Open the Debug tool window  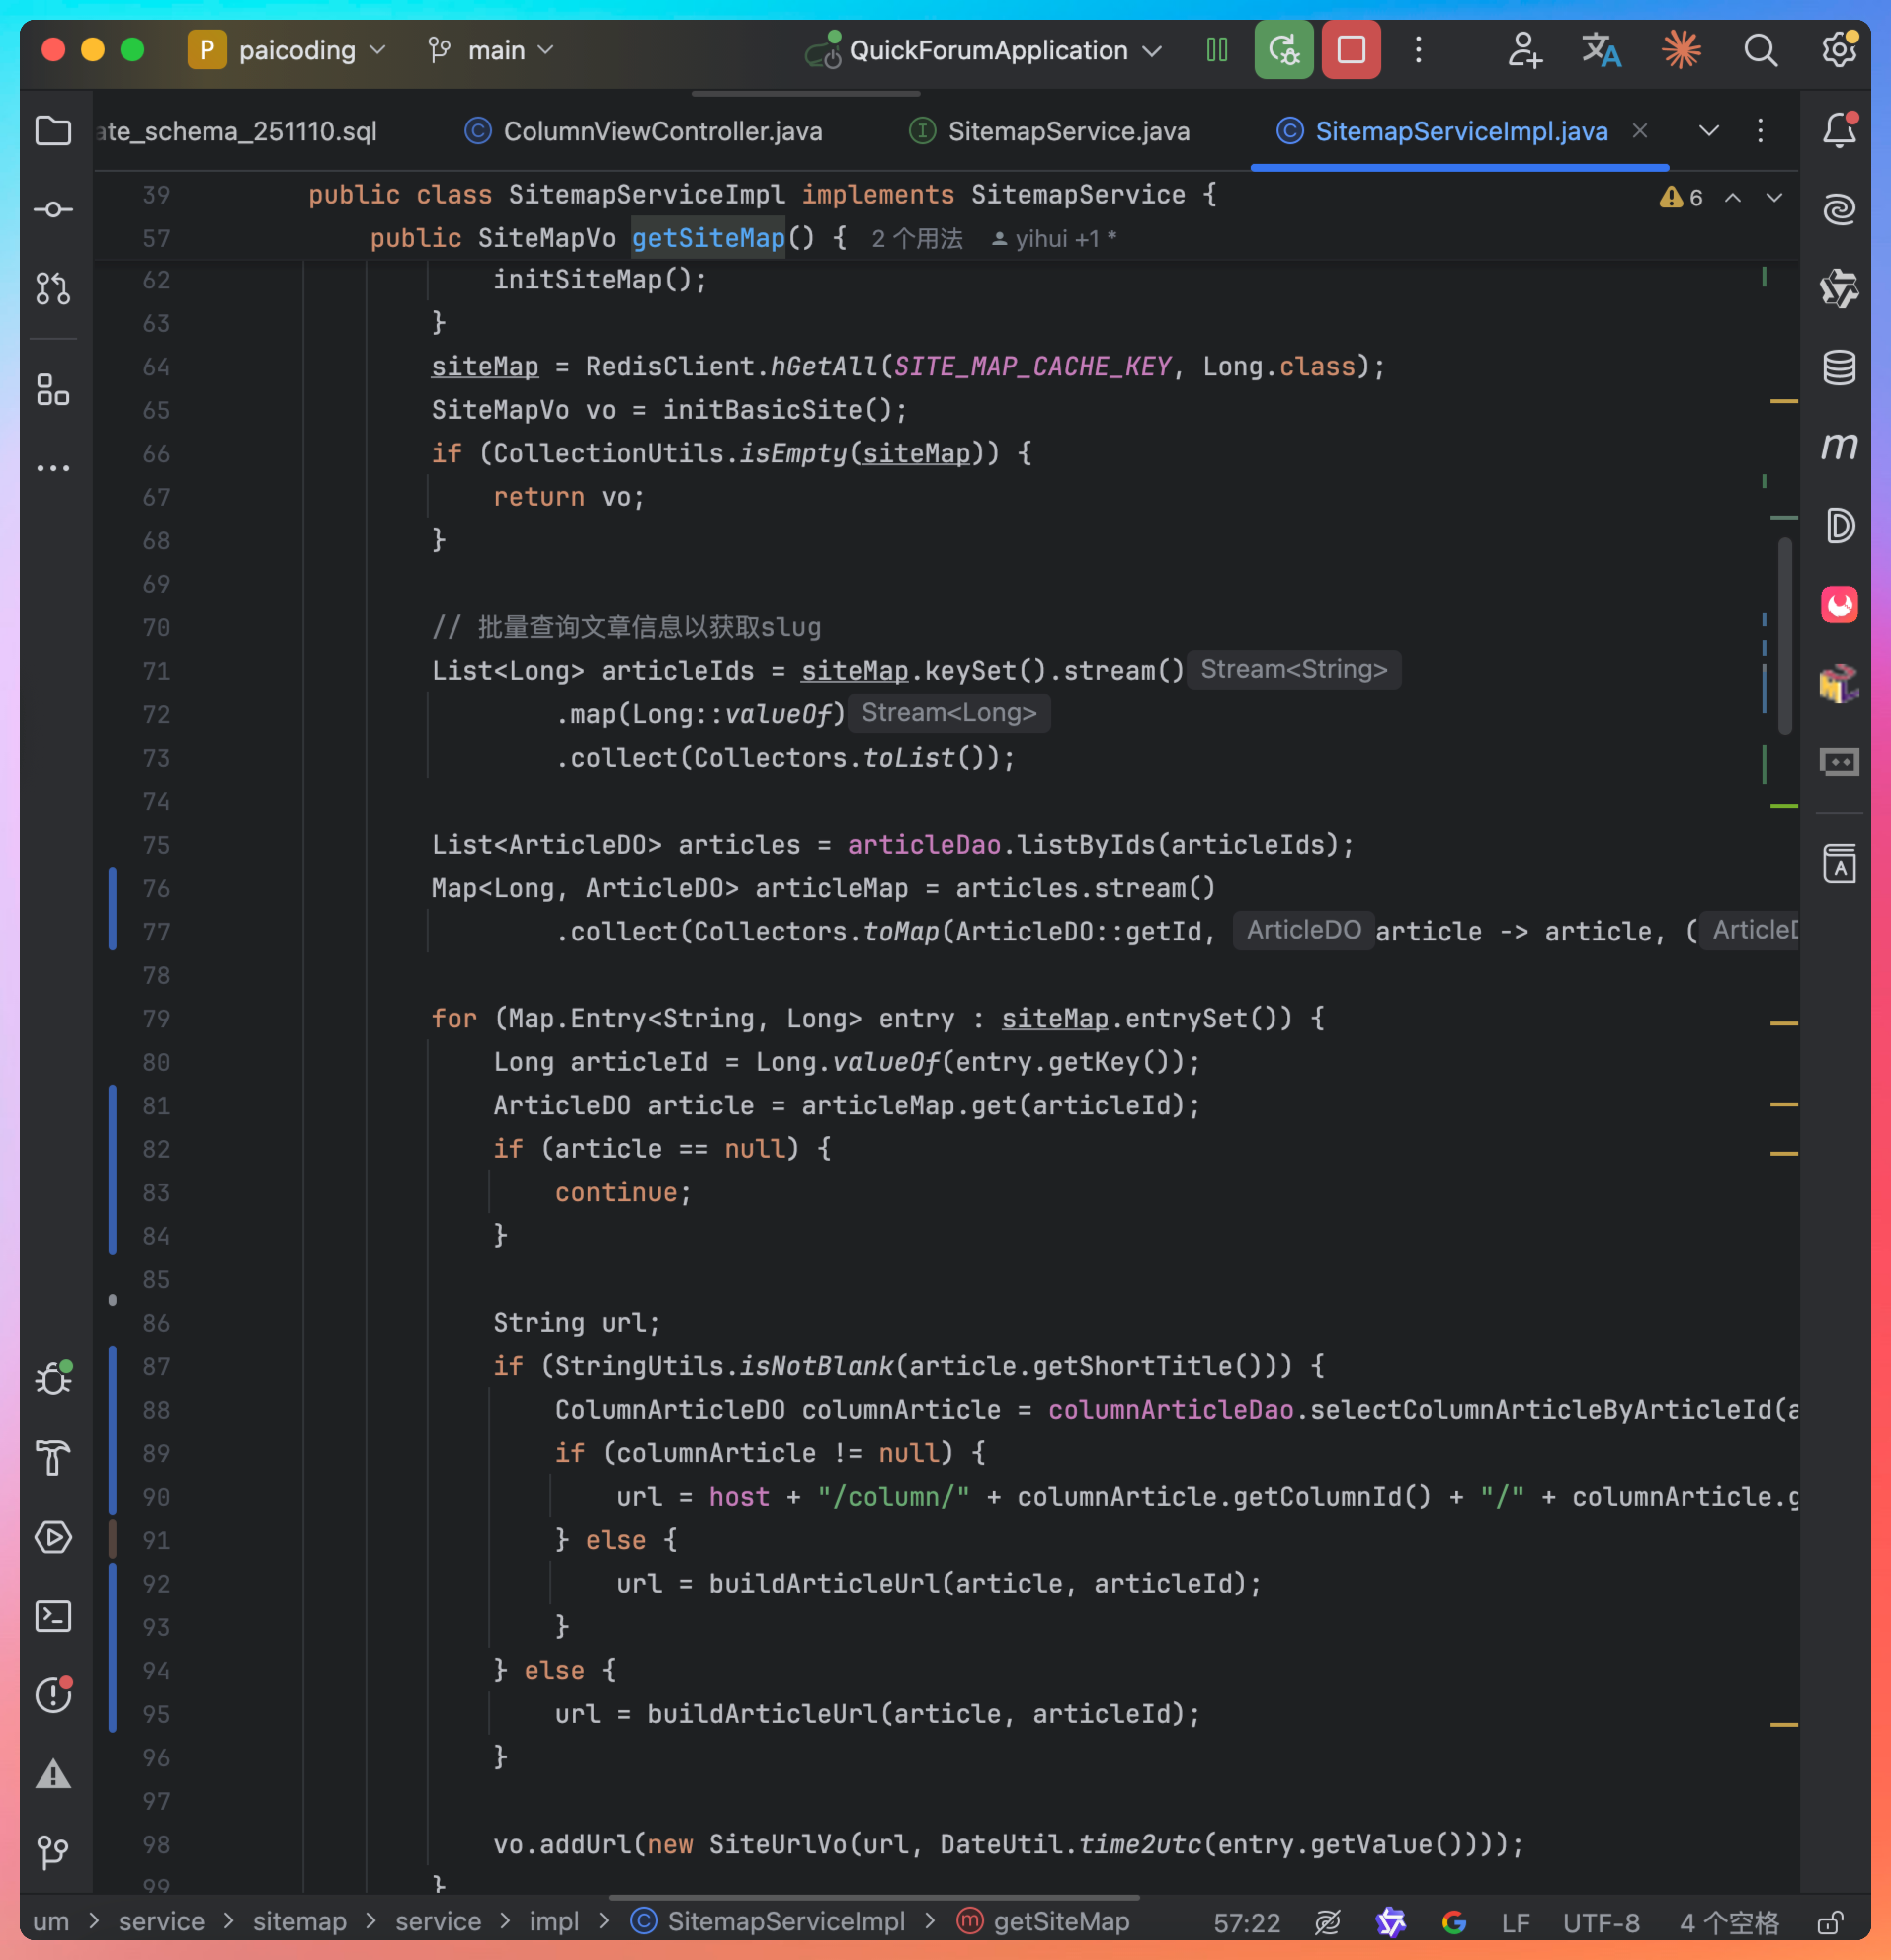[53, 1379]
